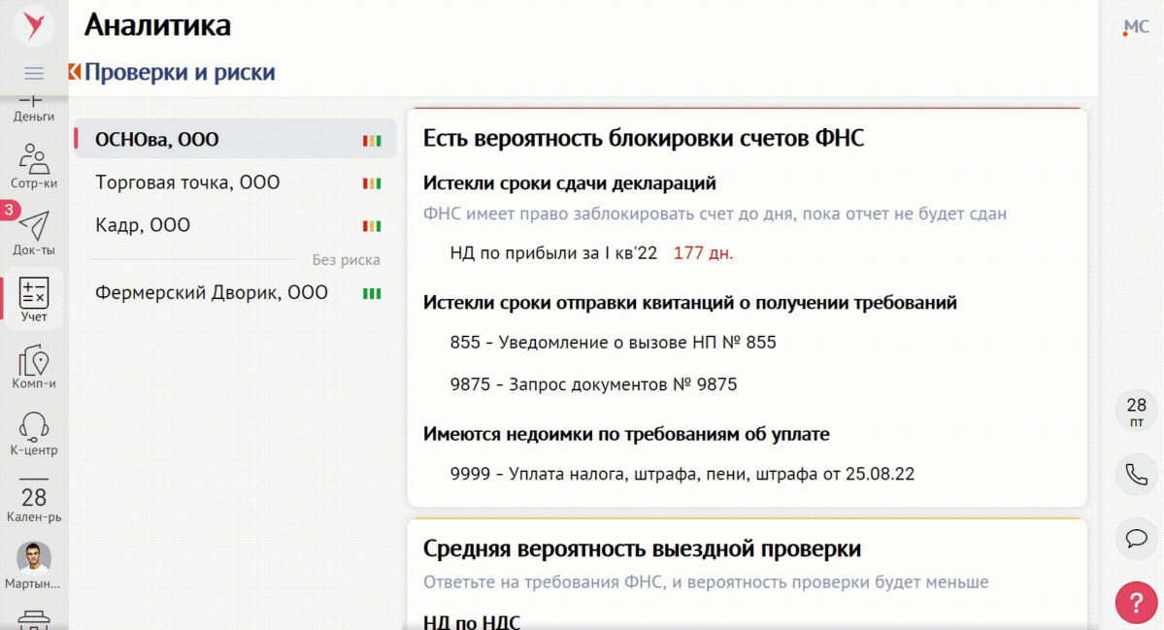Open Док-ты documents section

click(34, 231)
